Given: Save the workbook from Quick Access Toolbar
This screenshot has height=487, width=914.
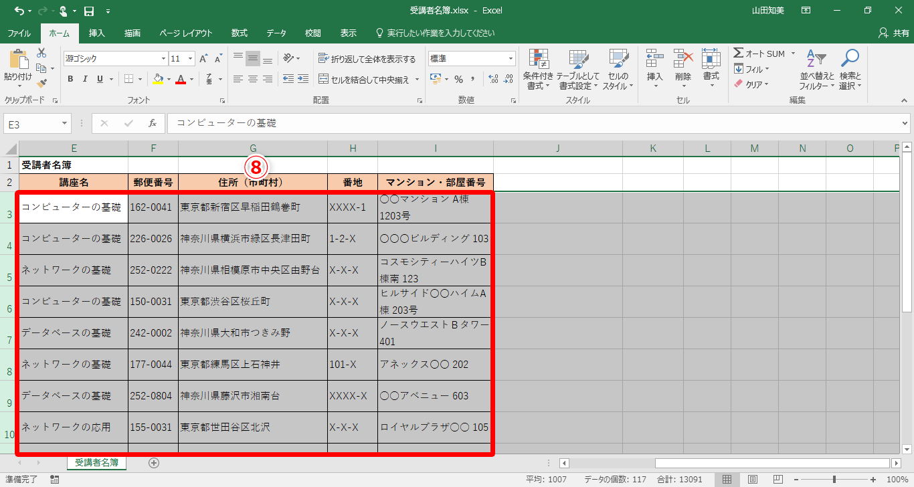Looking at the screenshot, I should click(x=89, y=11).
